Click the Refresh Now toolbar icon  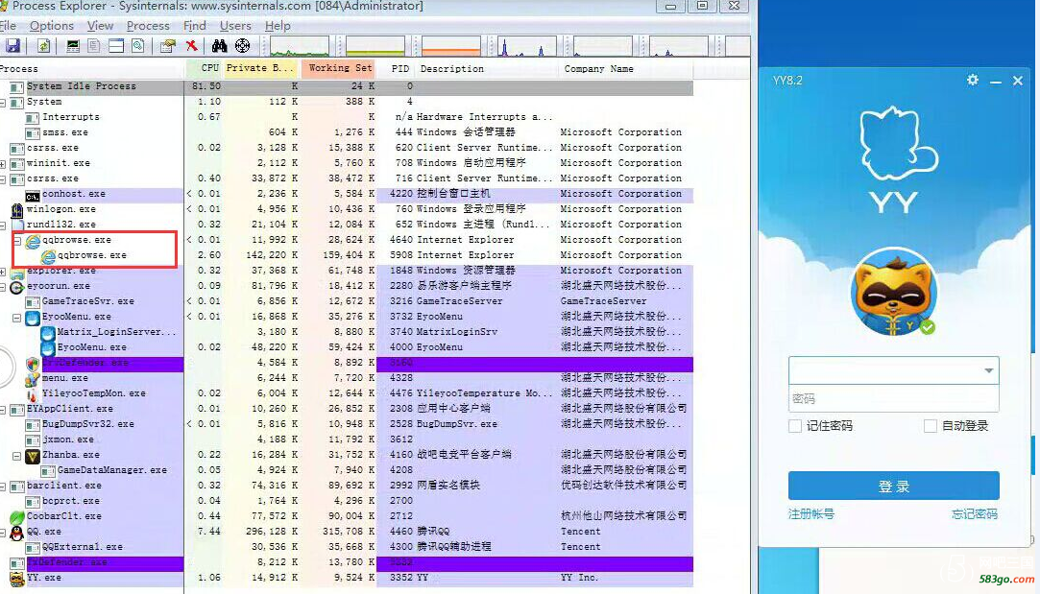click(44, 46)
